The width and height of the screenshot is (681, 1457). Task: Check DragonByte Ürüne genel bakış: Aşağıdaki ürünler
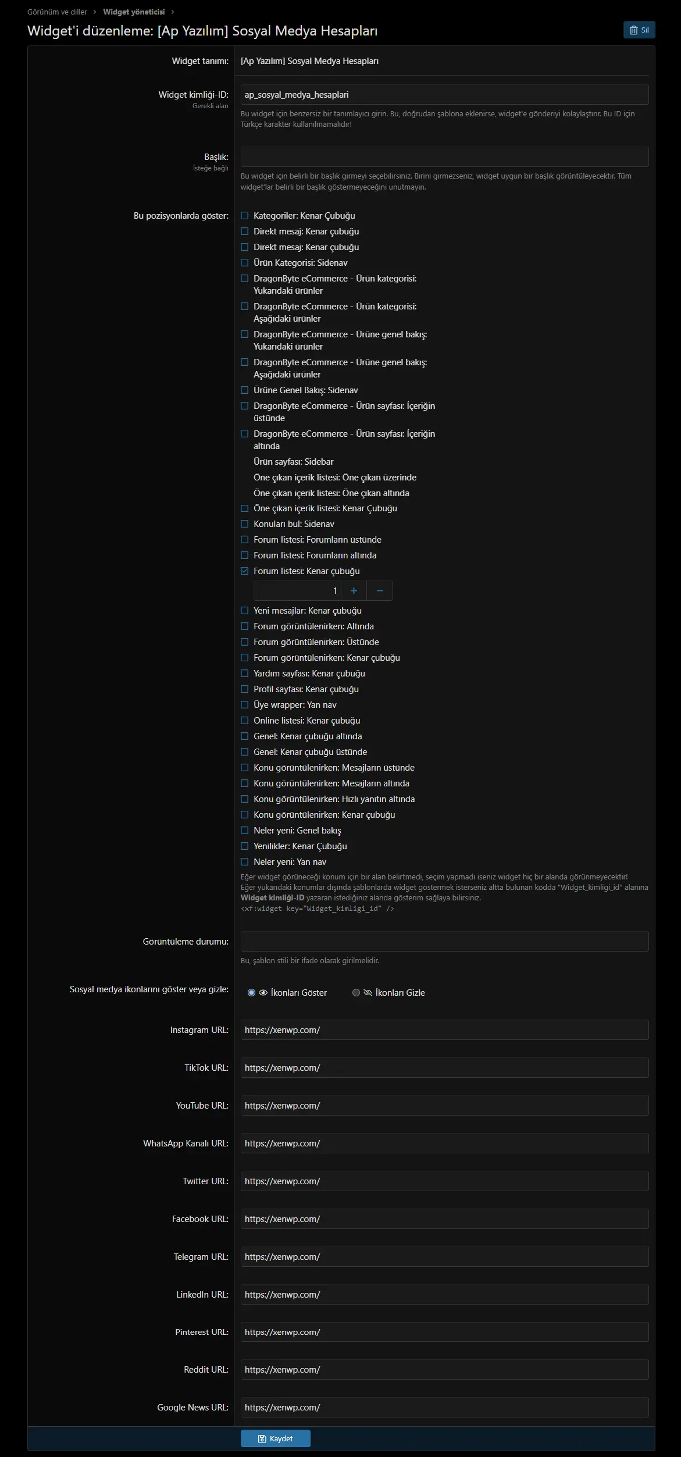coord(245,362)
